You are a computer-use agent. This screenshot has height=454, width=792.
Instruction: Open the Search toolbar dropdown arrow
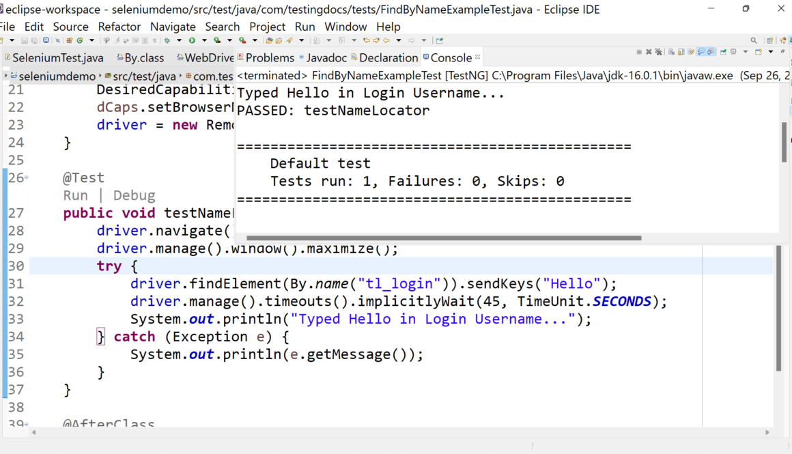(302, 40)
